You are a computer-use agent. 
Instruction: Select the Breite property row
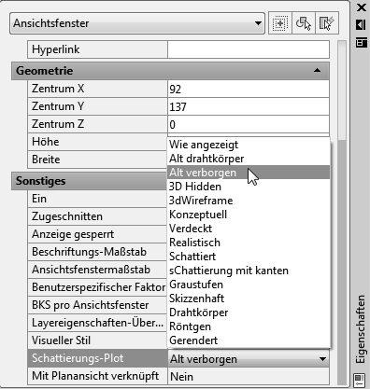point(97,160)
